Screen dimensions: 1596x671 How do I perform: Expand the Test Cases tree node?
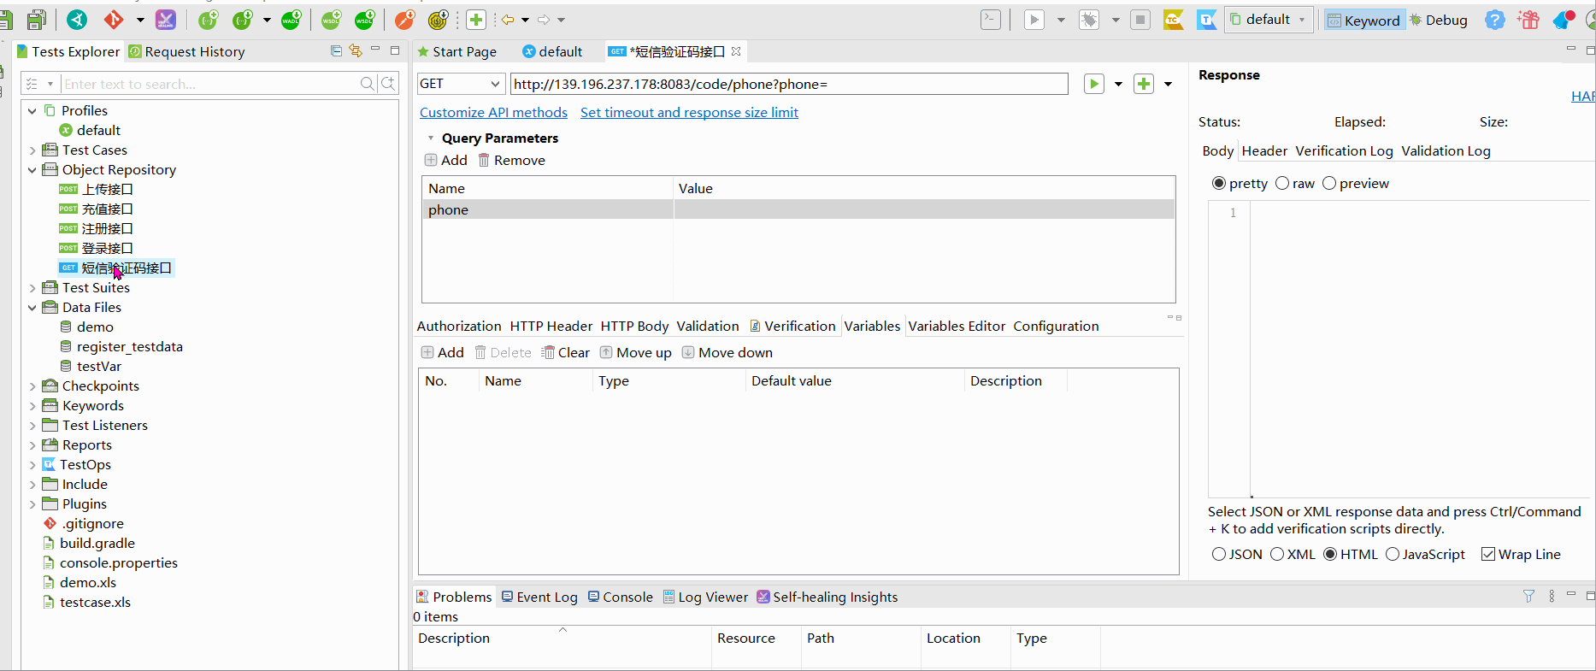tap(32, 150)
